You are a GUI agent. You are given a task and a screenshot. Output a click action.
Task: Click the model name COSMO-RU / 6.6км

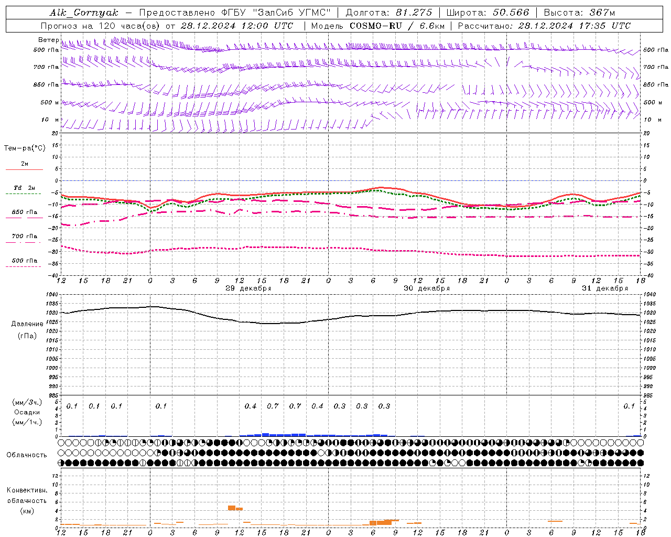pos(397,26)
